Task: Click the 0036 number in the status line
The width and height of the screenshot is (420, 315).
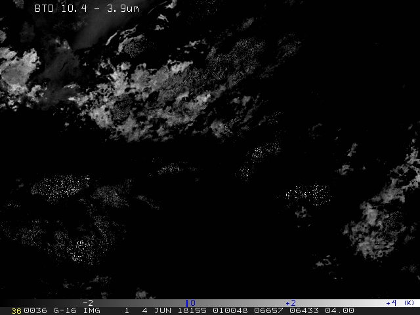Action: [35, 310]
